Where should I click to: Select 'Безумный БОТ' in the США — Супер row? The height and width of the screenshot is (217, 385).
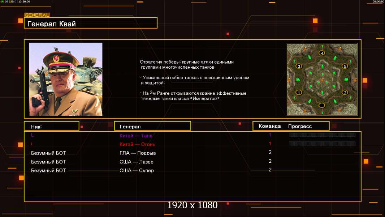pos(48,171)
